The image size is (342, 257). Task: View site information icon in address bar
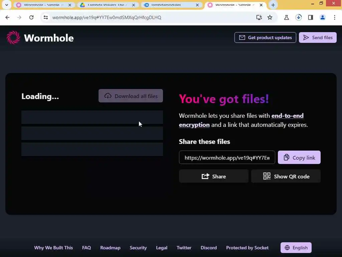coord(45,17)
